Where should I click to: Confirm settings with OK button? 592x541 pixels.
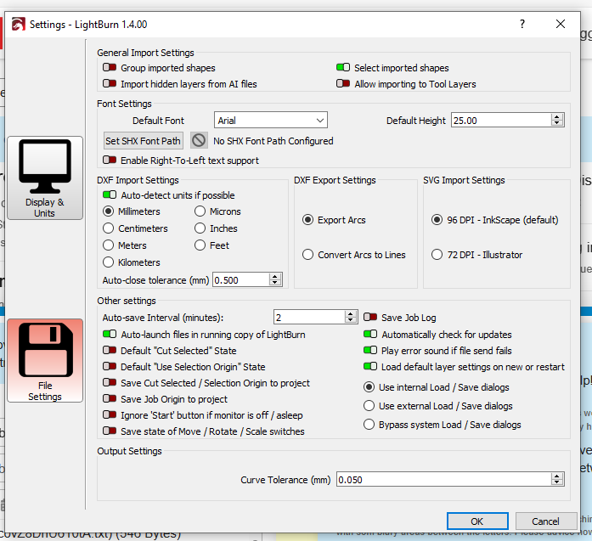coord(477,521)
